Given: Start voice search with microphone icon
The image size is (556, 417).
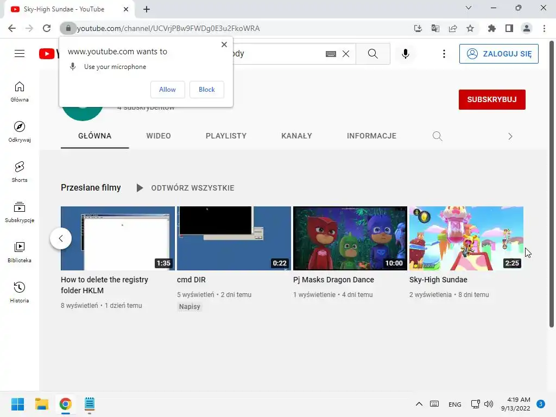Looking at the screenshot, I should point(406,54).
